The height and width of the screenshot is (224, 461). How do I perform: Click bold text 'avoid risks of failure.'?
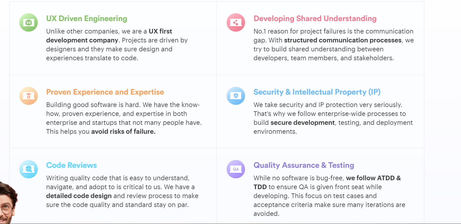pos(123,132)
